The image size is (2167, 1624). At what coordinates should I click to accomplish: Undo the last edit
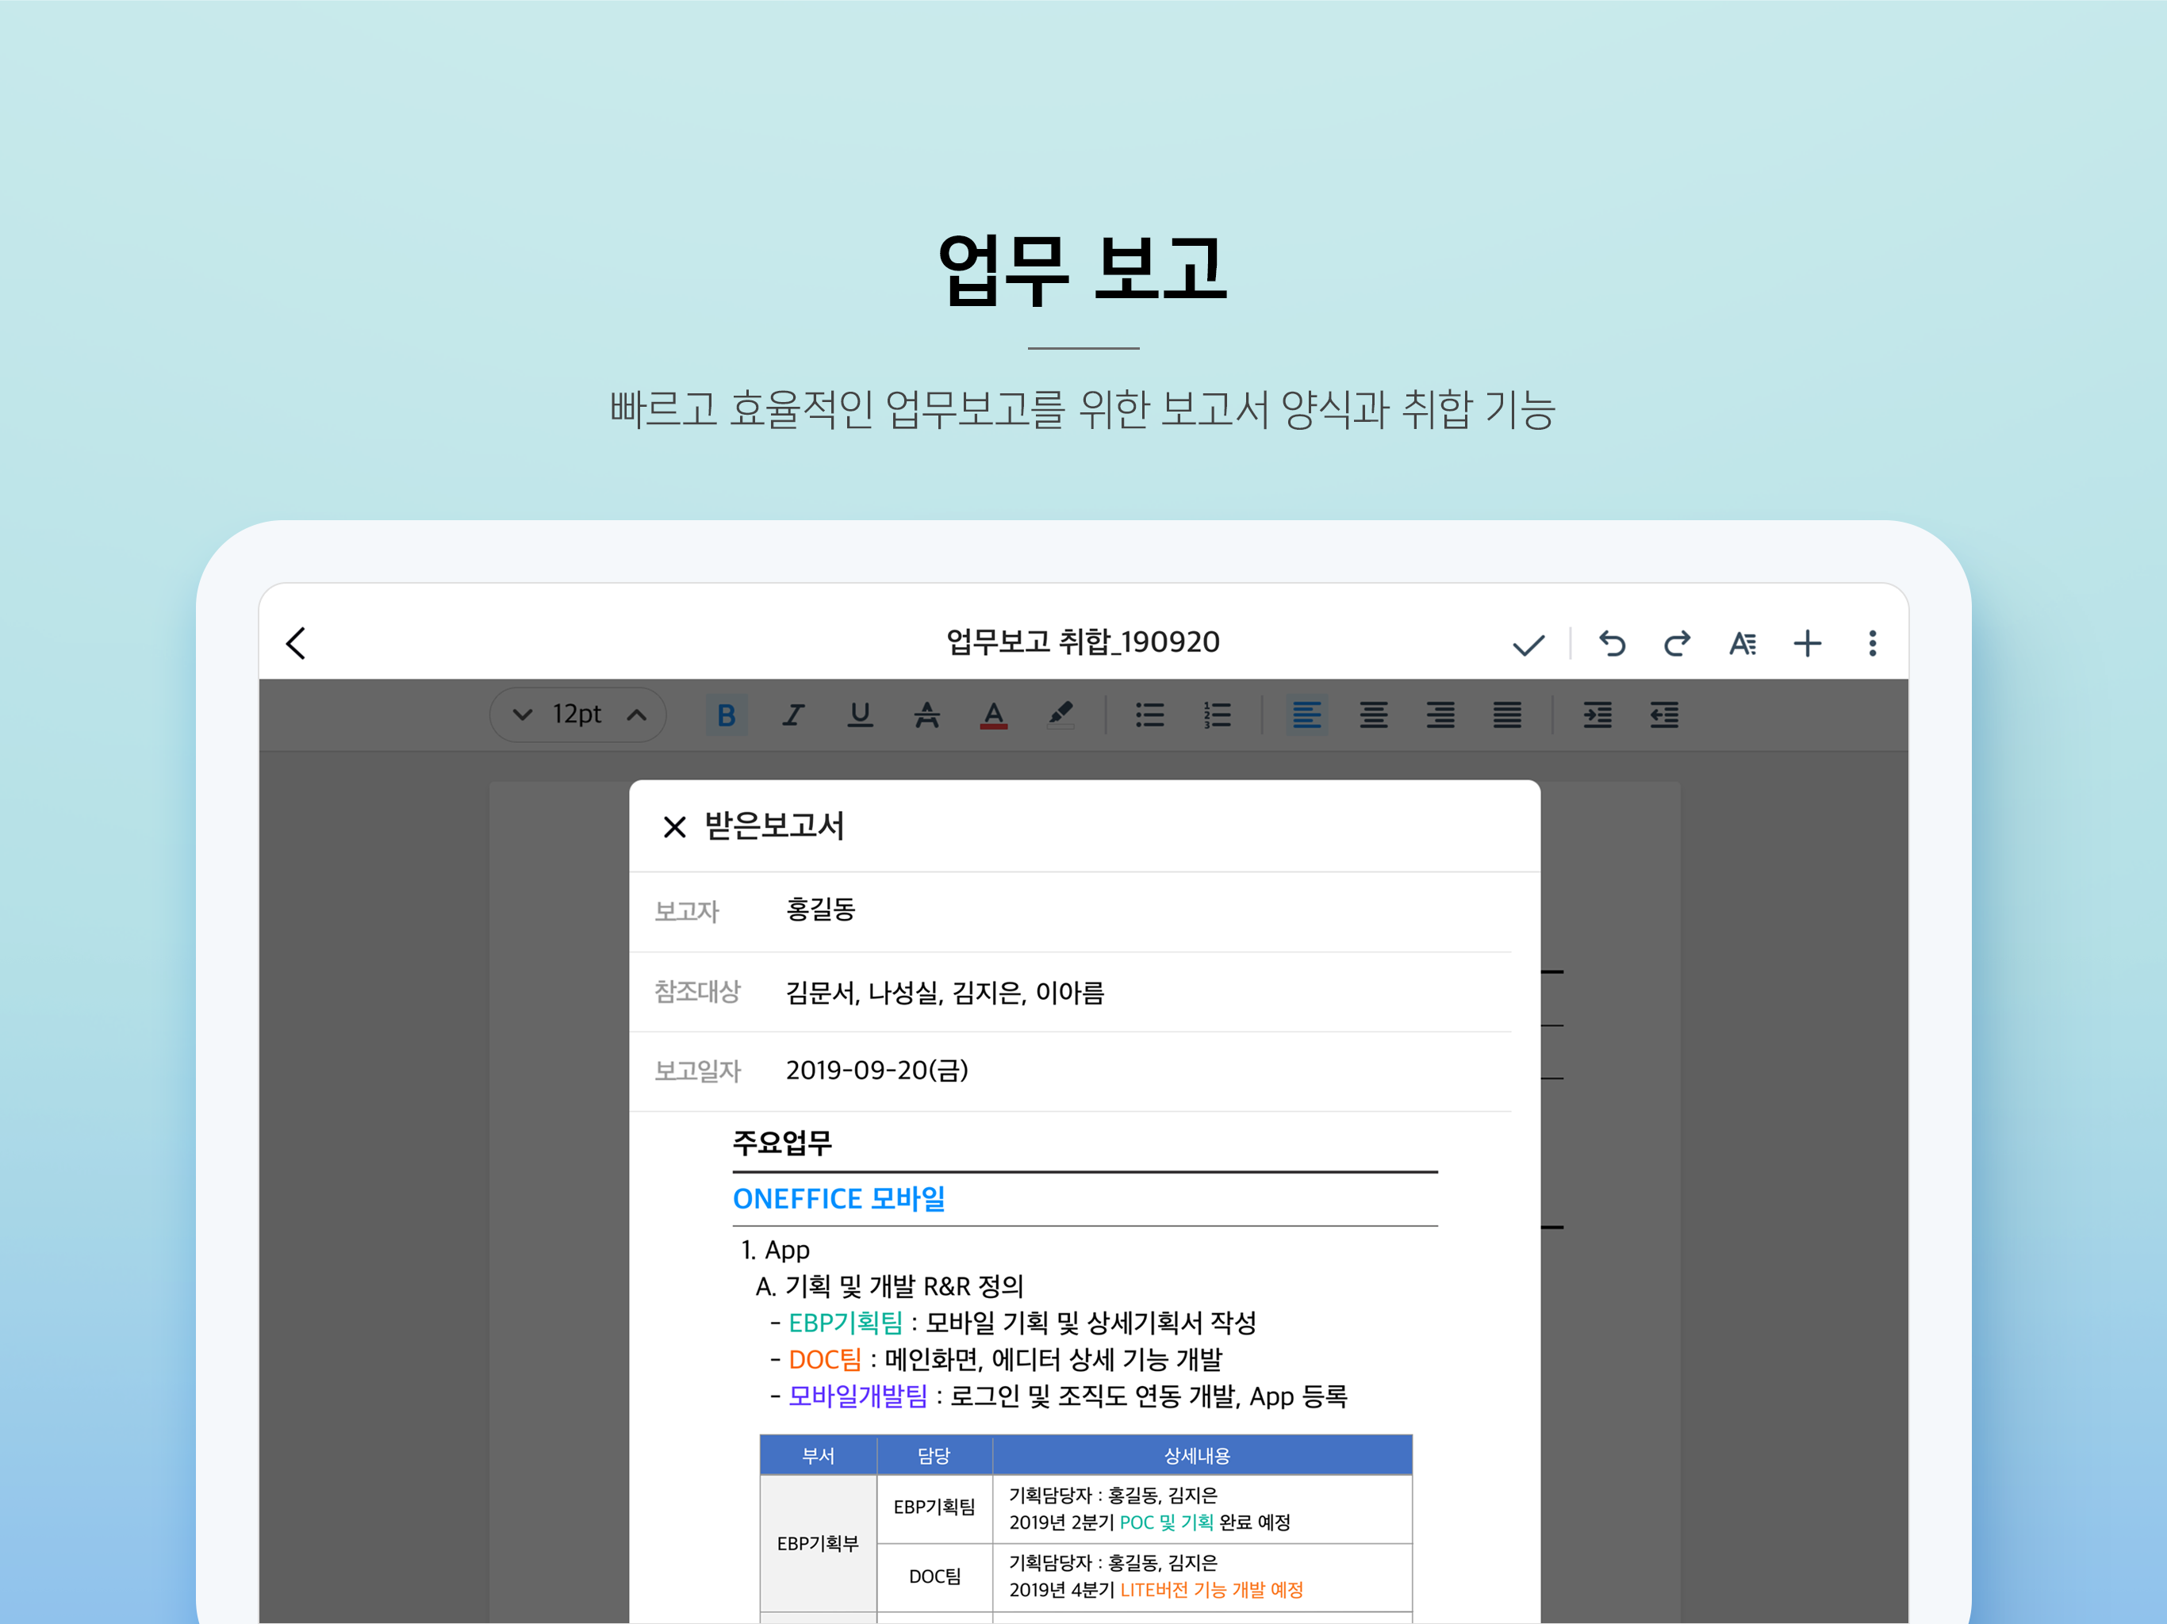click(1612, 644)
